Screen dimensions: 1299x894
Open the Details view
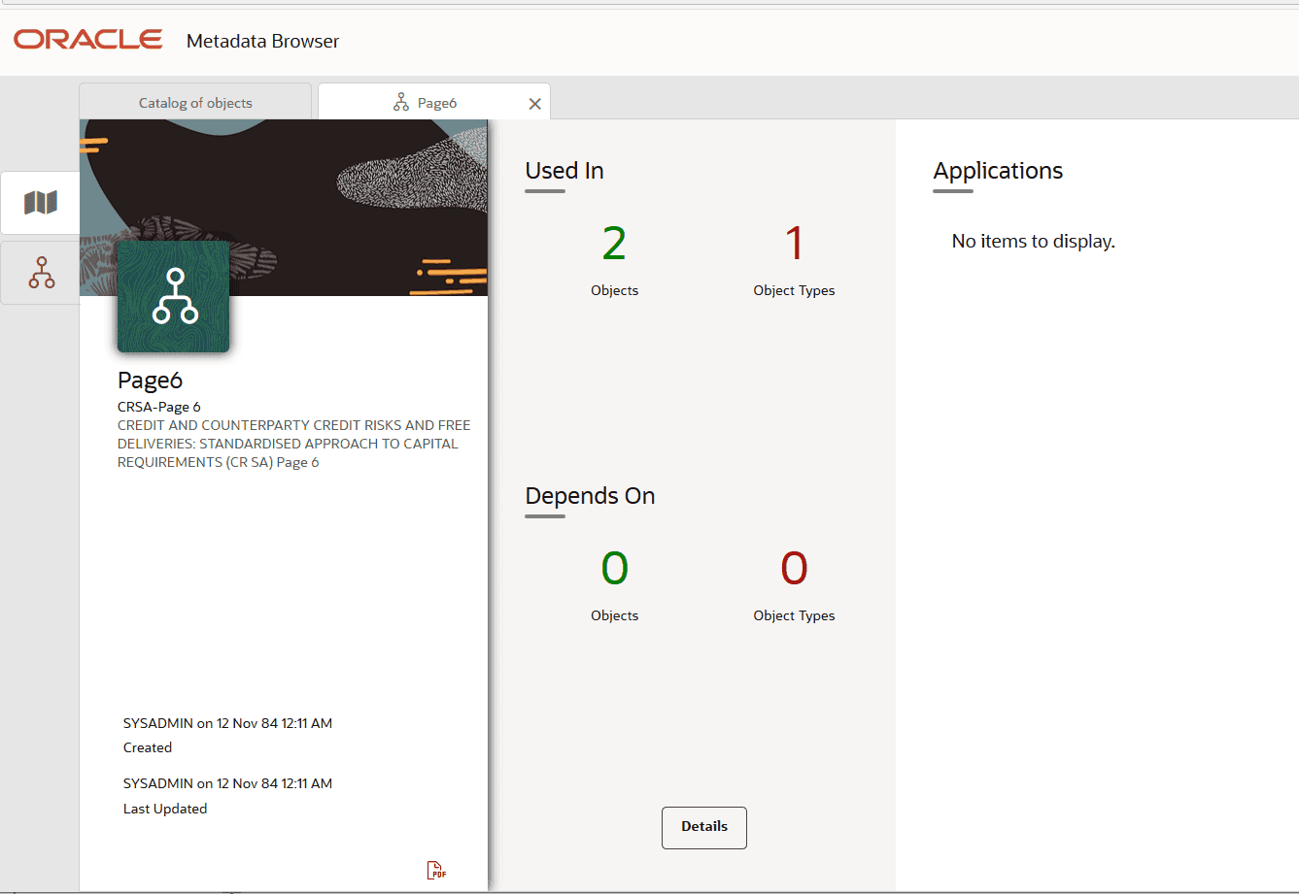click(x=703, y=827)
